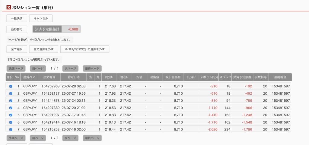
Task: Click the 約定R column header
Action: pos(109,77)
